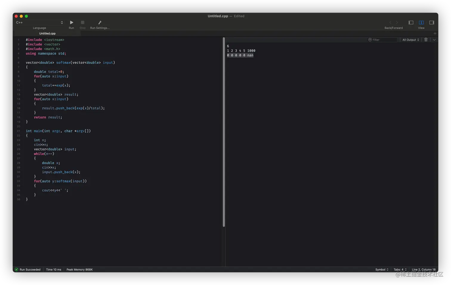The width and height of the screenshot is (451, 285).
Task: Place cursor on '#include <iostream>' line
Action: click(45, 40)
